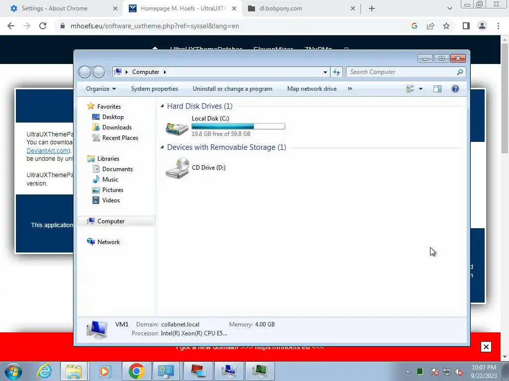The image size is (509, 381).
Task: Open the Organize dropdown menu
Action: [100, 89]
